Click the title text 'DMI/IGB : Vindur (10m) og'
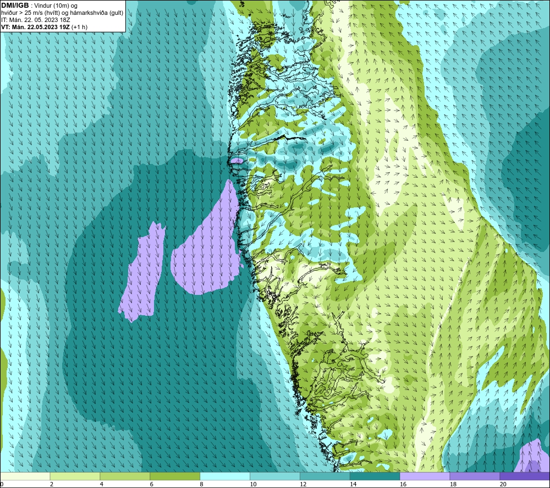 click(40, 6)
